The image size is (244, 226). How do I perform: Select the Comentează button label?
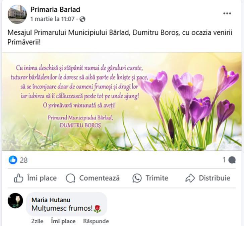pos(100,178)
